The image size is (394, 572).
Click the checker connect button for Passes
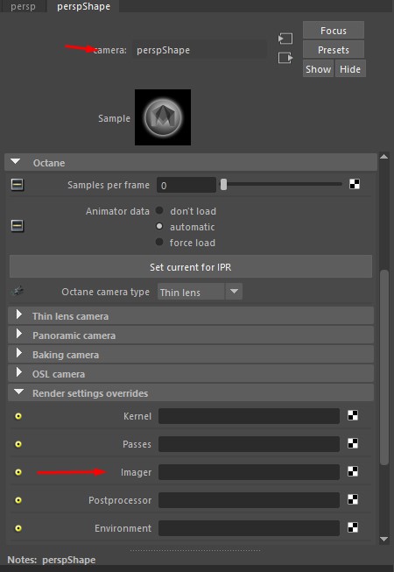tap(353, 443)
